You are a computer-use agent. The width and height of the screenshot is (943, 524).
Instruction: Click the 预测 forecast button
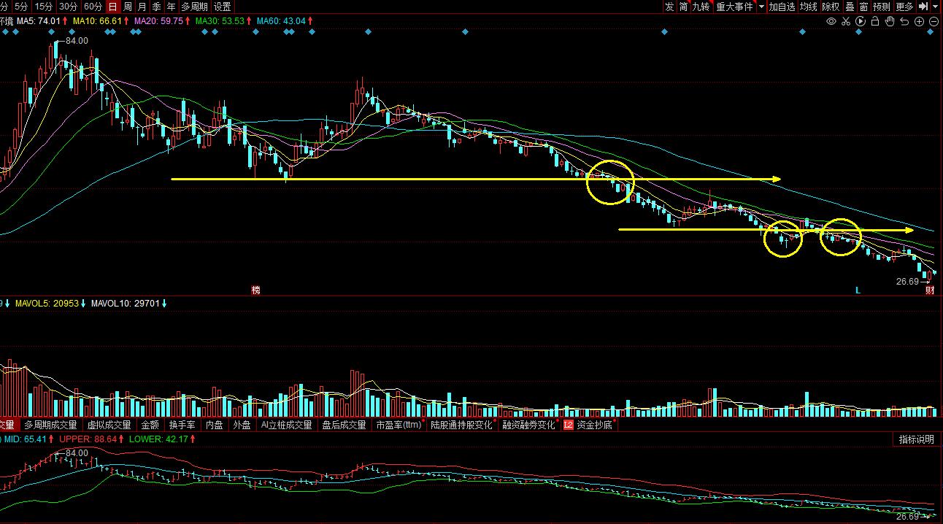(882, 7)
